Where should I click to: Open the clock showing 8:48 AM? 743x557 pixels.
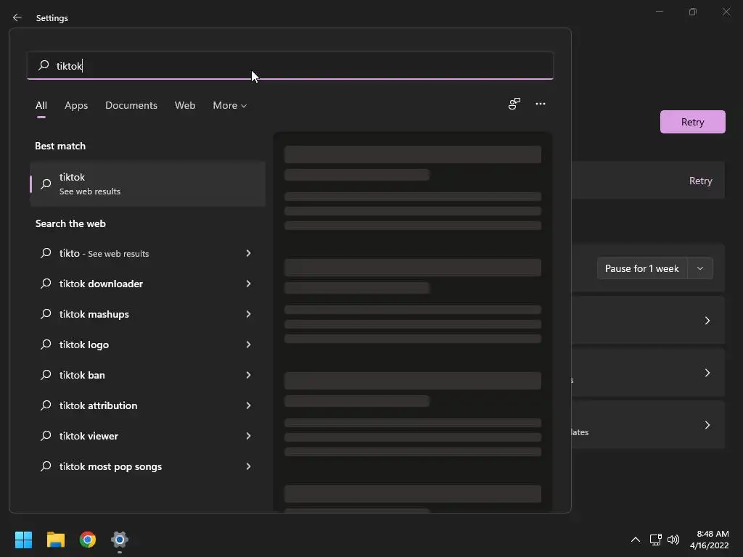pos(709,540)
